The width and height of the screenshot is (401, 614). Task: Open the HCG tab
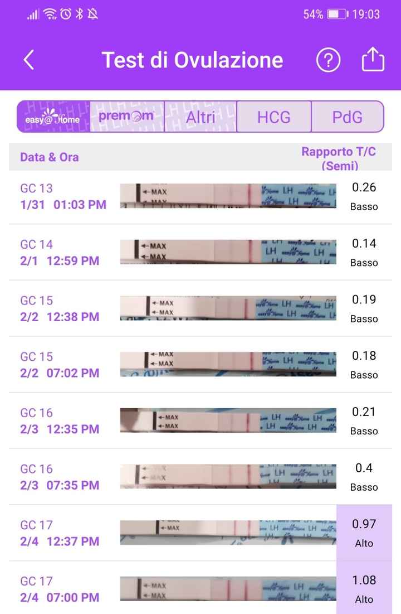(274, 117)
